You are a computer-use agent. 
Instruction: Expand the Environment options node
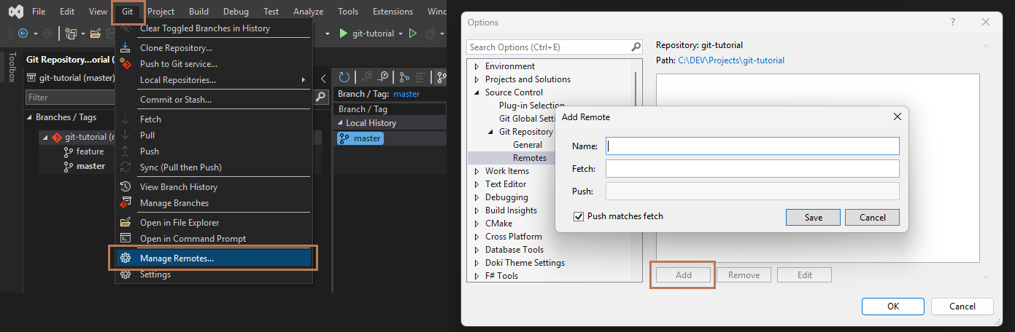tap(477, 66)
